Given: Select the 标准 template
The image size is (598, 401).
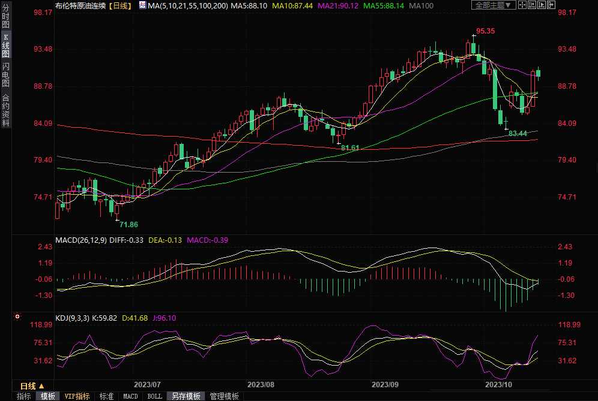Looking at the screenshot, I should pyautogui.click(x=106, y=396).
